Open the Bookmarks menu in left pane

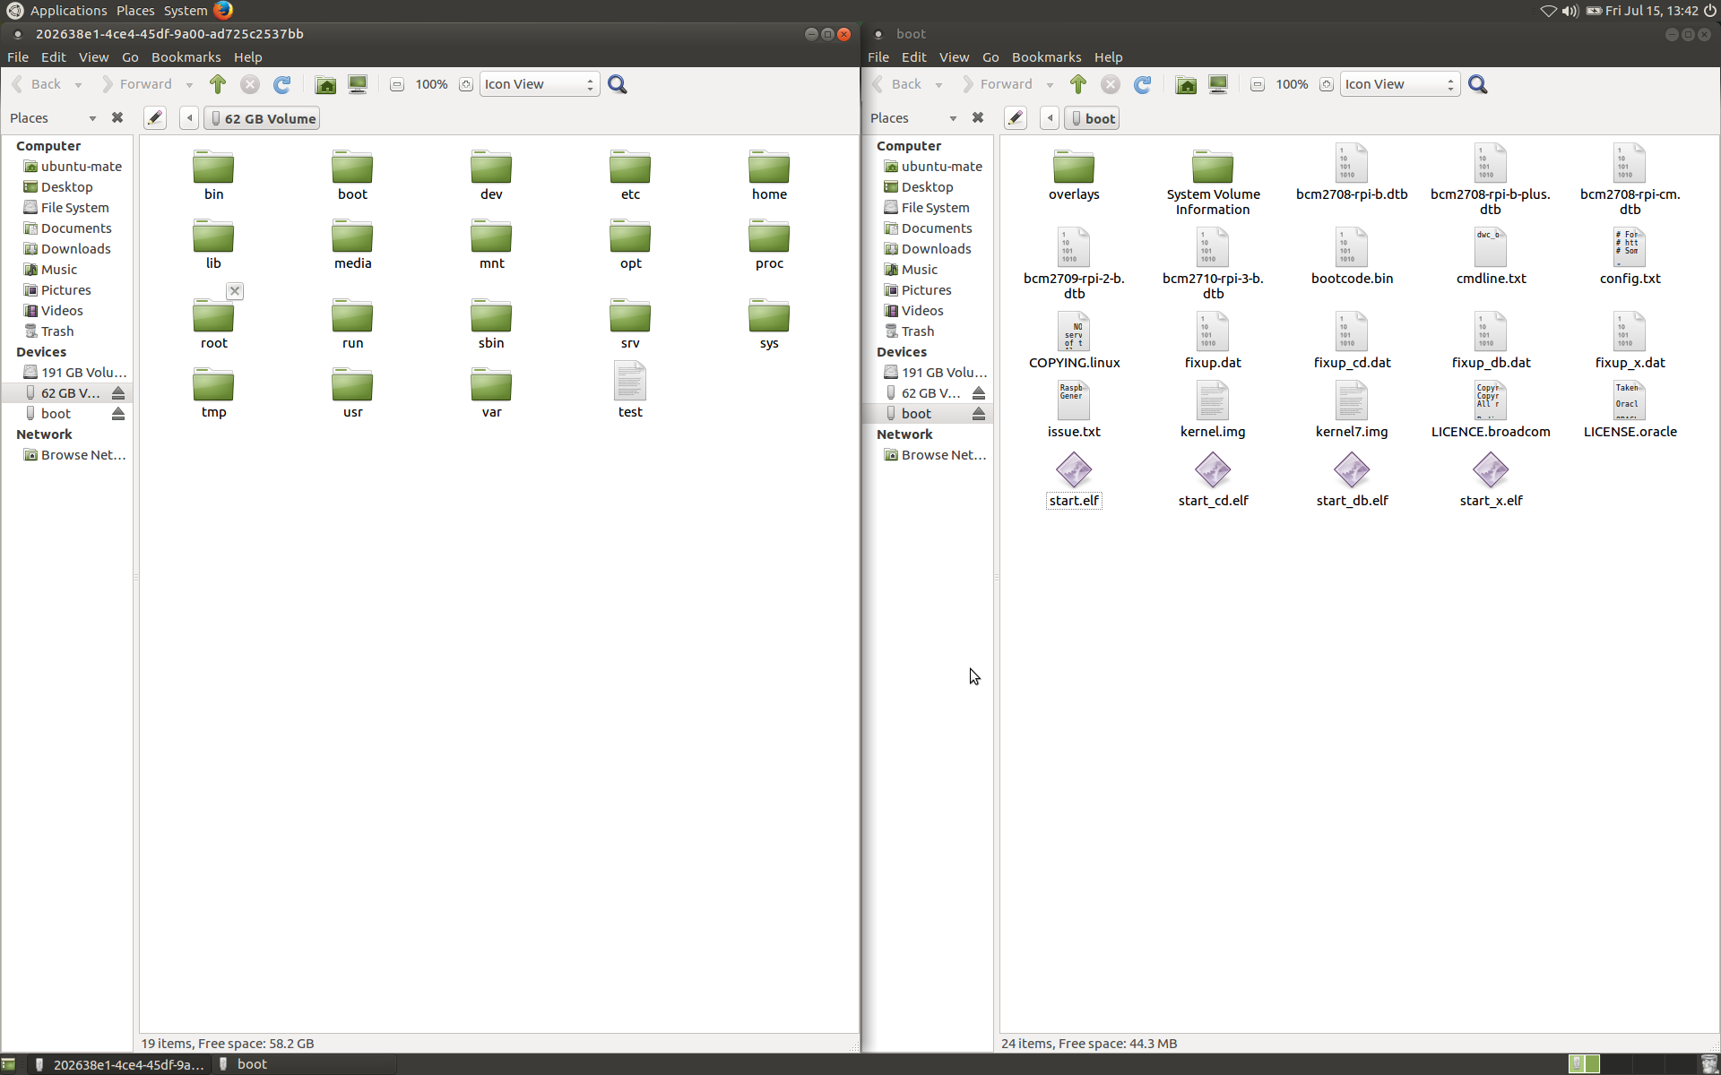[x=184, y=57]
